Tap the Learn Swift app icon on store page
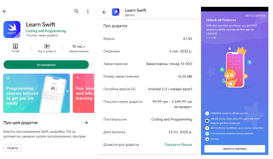 [12, 29]
